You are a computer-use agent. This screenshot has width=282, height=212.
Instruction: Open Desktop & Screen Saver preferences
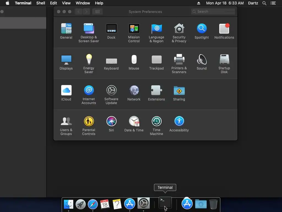click(89, 33)
